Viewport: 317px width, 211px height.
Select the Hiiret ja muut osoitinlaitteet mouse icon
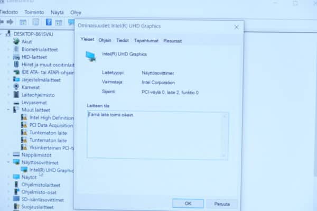tap(16, 65)
